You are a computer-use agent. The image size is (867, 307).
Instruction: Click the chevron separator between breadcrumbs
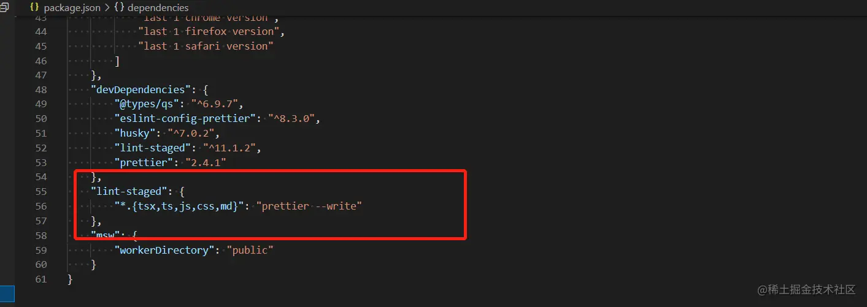tap(107, 7)
